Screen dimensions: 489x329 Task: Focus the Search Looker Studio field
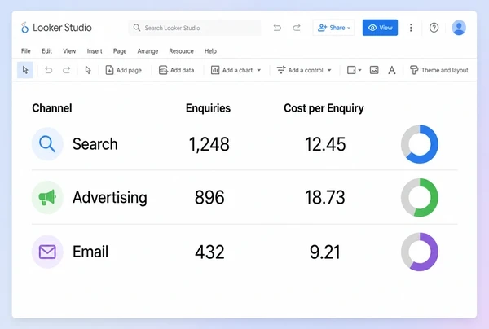(194, 28)
